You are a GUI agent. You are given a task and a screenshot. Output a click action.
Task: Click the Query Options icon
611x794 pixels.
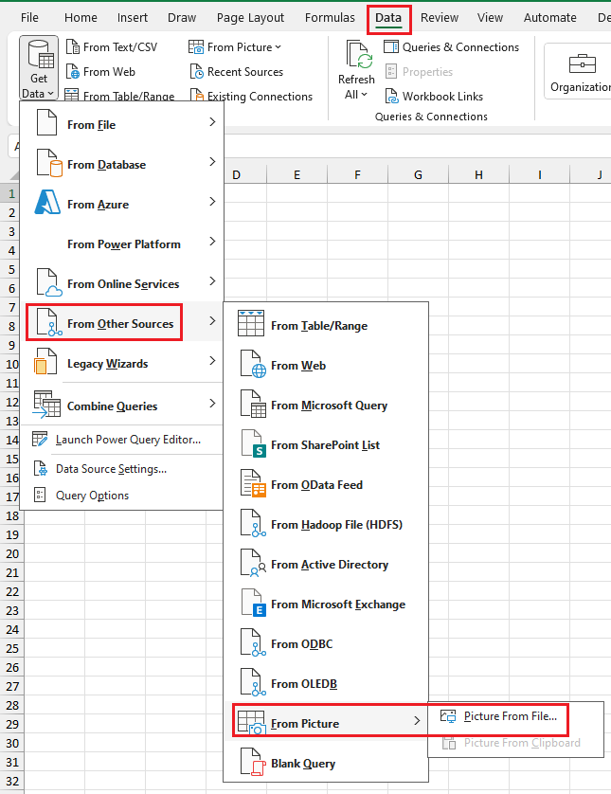[40, 495]
